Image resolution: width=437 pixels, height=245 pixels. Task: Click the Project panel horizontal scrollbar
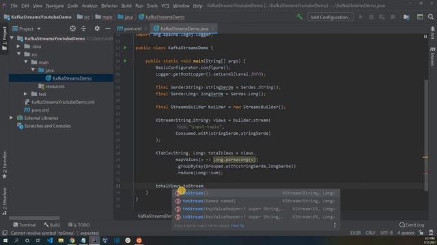(34, 218)
